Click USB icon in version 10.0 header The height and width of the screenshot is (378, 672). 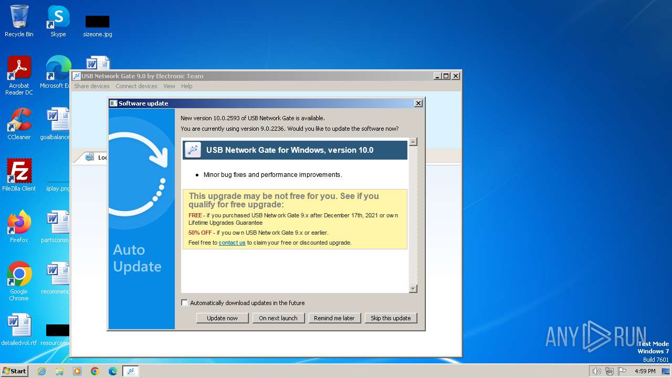coord(193,150)
